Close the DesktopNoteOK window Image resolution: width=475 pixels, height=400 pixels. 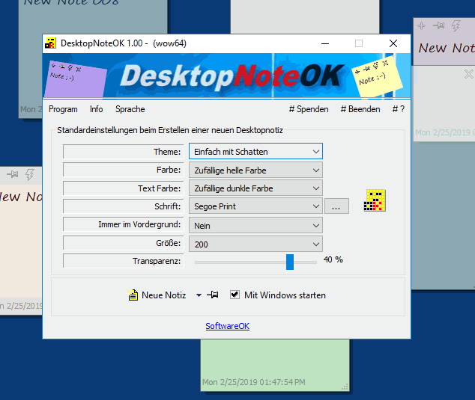(393, 43)
